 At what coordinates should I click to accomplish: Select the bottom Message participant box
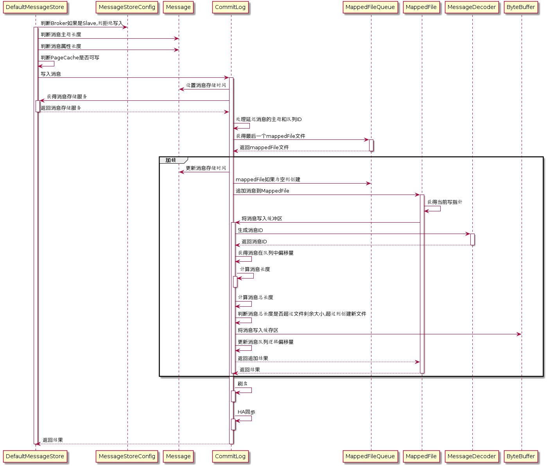pyautogui.click(x=178, y=456)
